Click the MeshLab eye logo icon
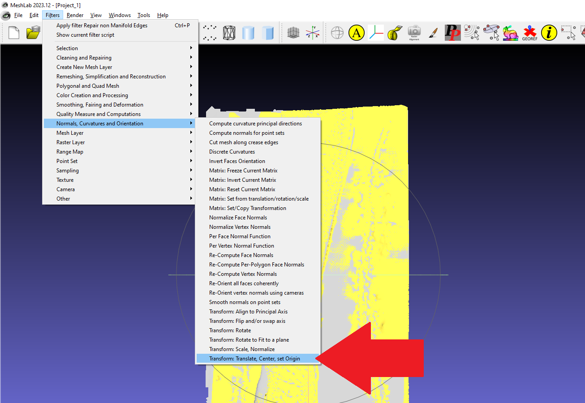The width and height of the screenshot is (585, 403). 6,15
